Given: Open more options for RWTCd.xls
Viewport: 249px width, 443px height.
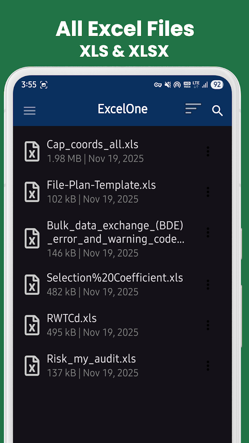Looking at the screenshot, I should click(x=208, y=325).
